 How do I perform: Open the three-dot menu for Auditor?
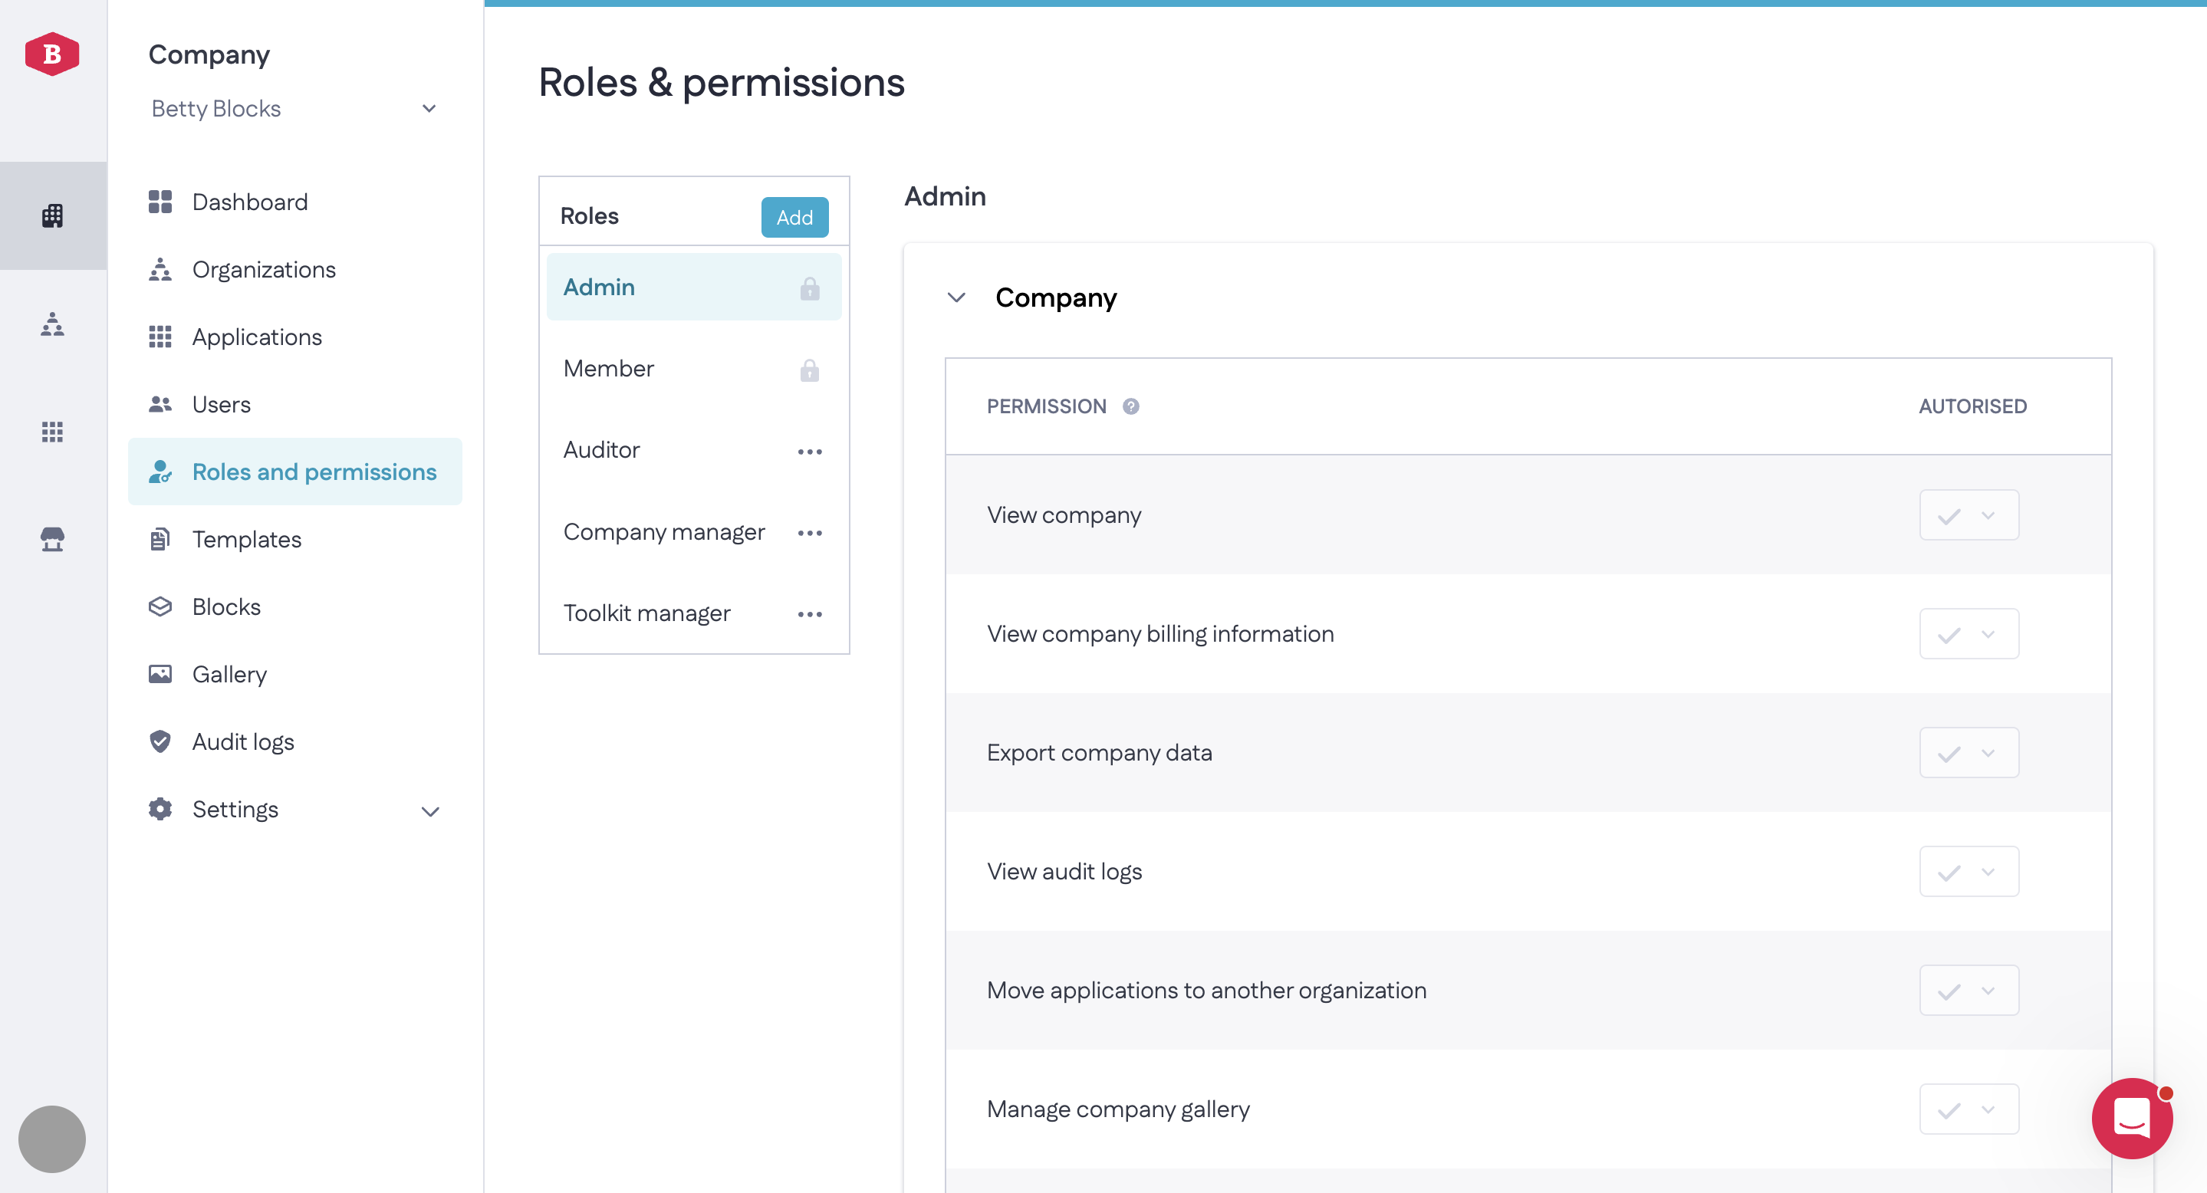pyautogui.click(x=810, y=452)
